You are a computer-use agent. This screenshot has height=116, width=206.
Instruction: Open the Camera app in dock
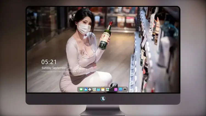tap(125, 89)
